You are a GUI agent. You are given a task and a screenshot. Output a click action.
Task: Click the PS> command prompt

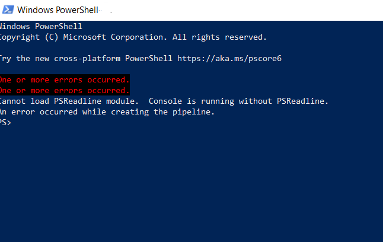coord(5,122)
